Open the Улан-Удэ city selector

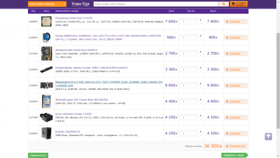(x=80, y=4)
